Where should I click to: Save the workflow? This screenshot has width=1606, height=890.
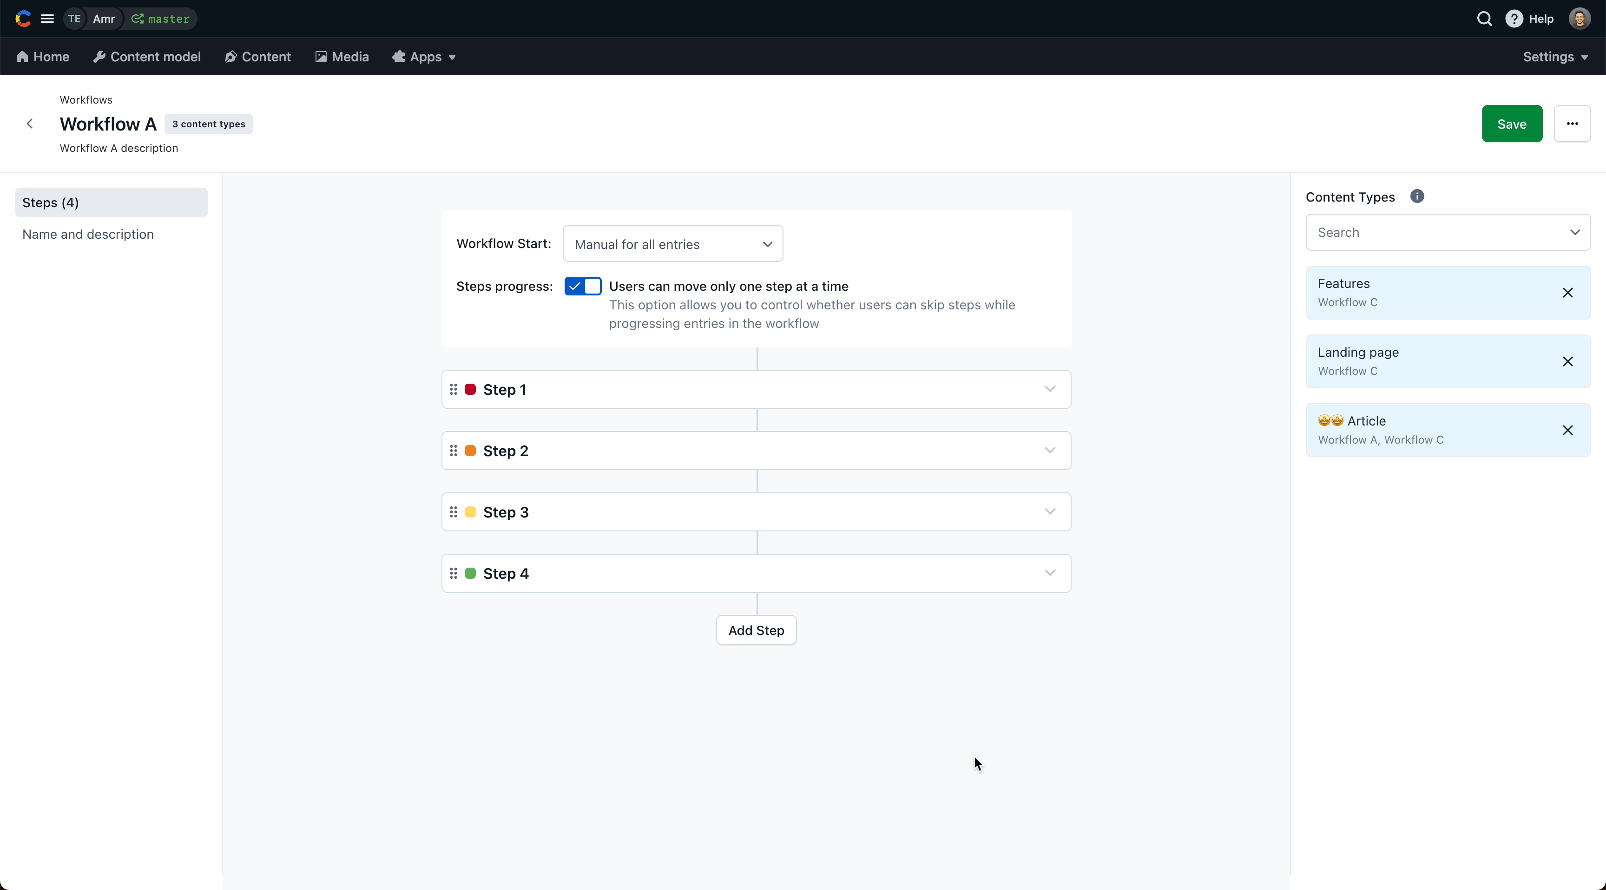tap(1512, 124)
